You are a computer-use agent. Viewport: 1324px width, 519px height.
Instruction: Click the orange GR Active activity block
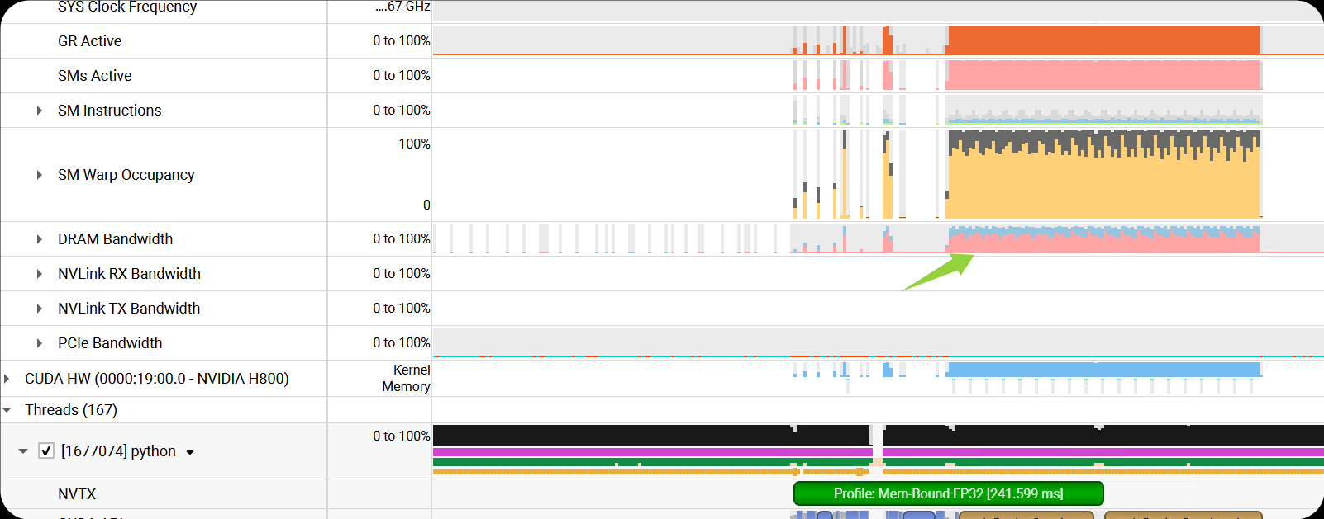pos(1103,40)
